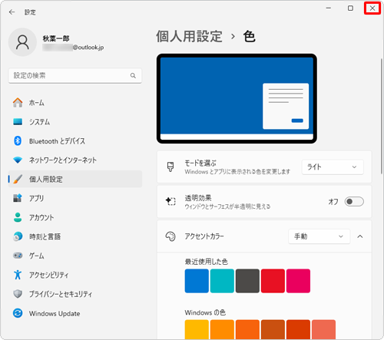Click the Windows Update sync icon
The width and height of the screenshot is (384, 340).
(x=18, y=313)
